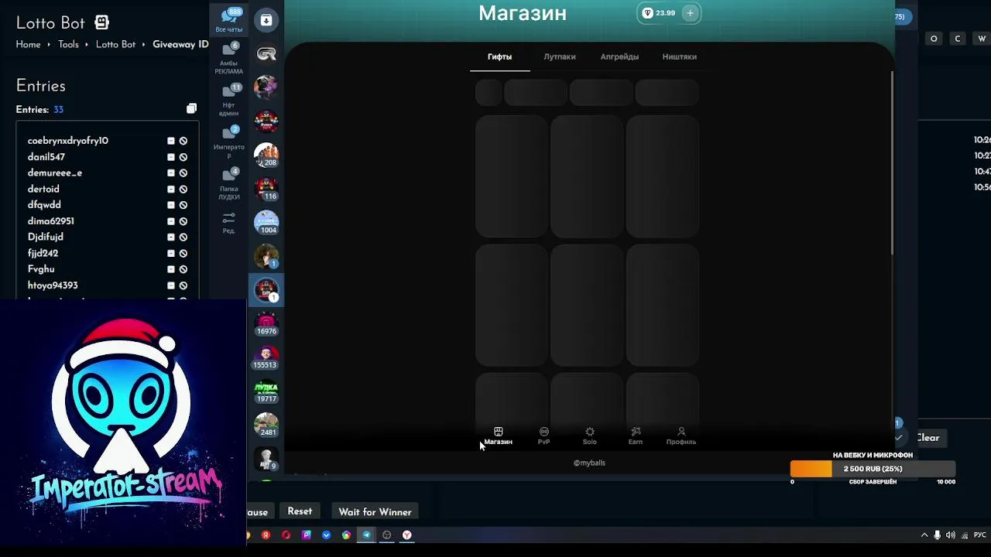Click the Wait for Winner button
This screenshot has height=557, width=991.
[375, 511]
